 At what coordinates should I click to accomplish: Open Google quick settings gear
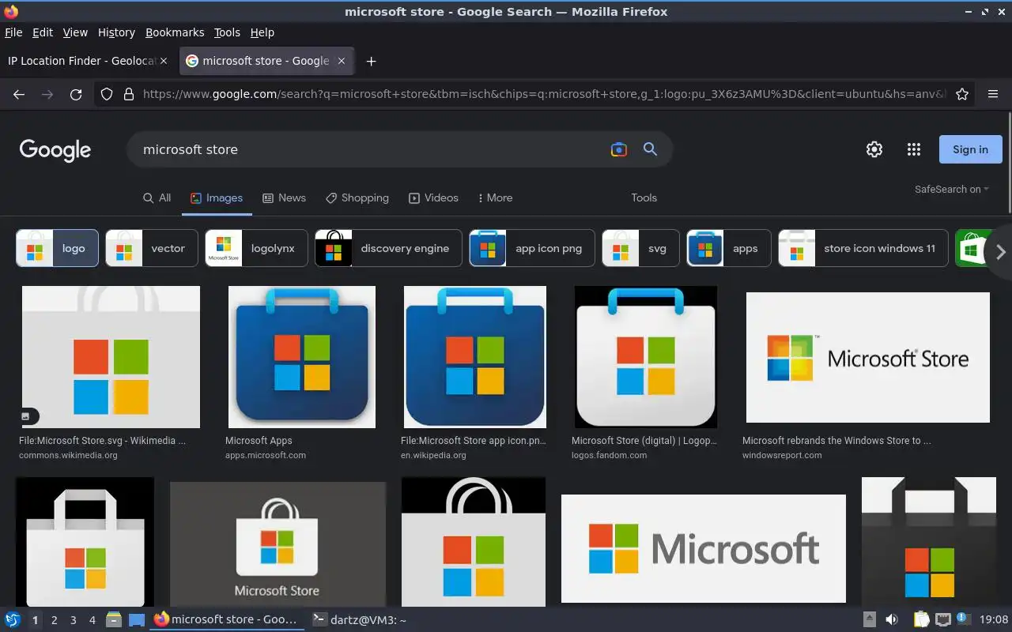pyautogui.click(x=874, y=149)
